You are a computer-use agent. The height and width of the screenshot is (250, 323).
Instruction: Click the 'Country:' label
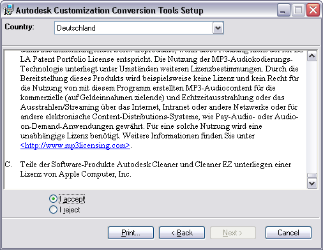[19, 27]
